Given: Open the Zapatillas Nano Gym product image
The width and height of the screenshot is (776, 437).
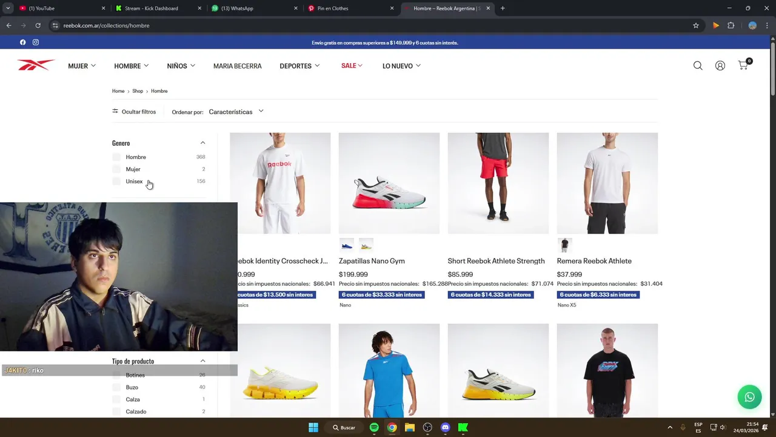Looking at the screenshot, I should [x=389, y=183].
